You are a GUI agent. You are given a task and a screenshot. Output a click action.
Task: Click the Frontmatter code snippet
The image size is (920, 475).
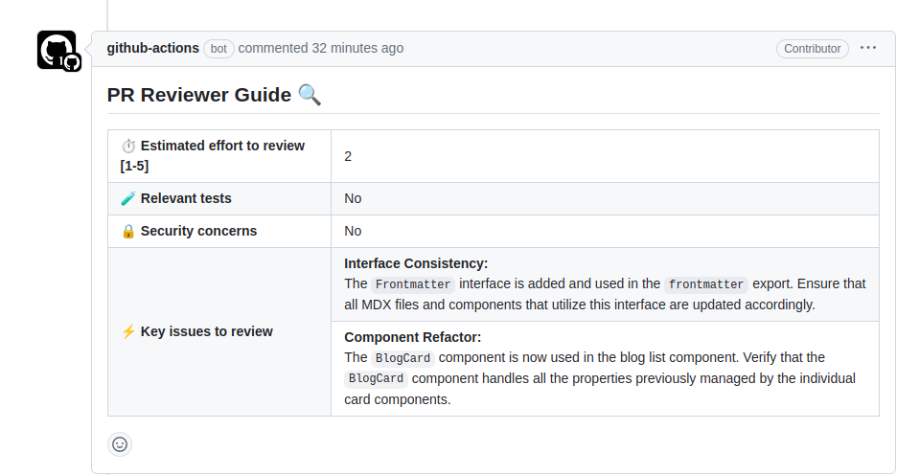(413, 284)
